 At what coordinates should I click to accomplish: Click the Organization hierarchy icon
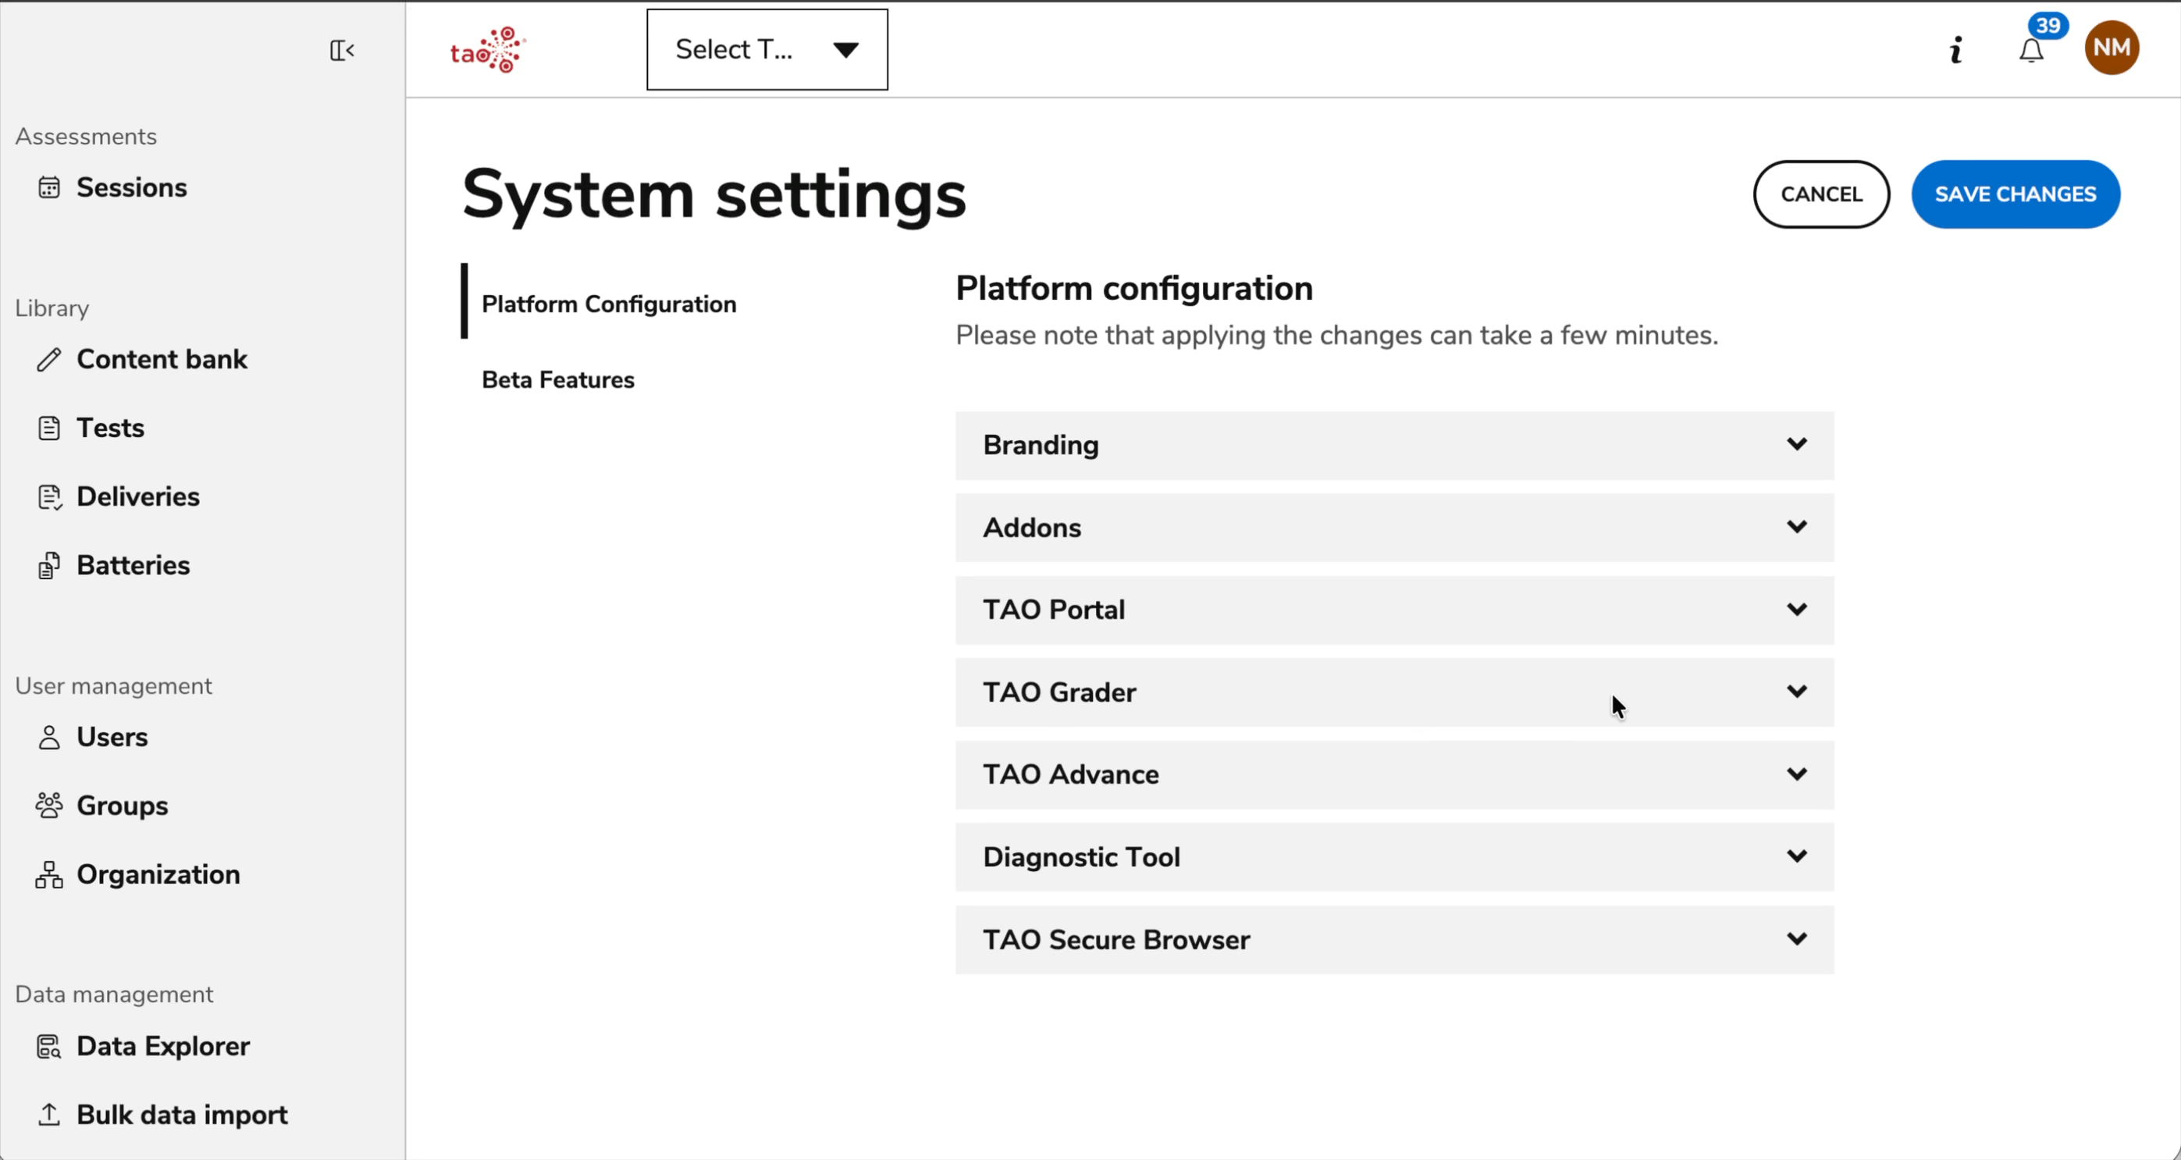pyautogui.click(x=49, y=874)
